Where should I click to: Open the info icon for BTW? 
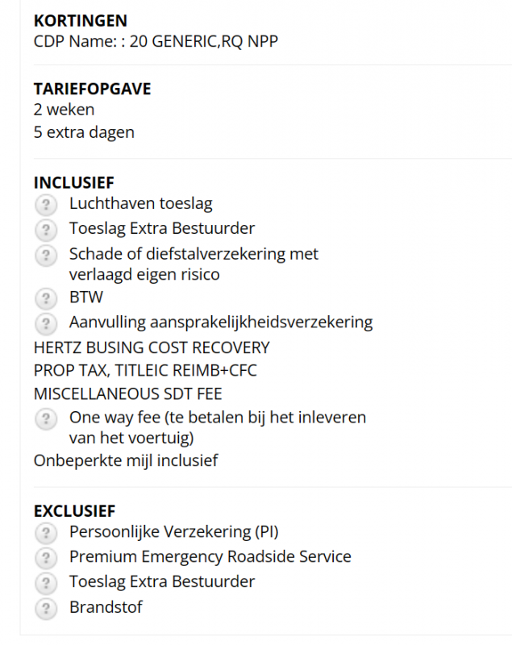tap(46, 298)
